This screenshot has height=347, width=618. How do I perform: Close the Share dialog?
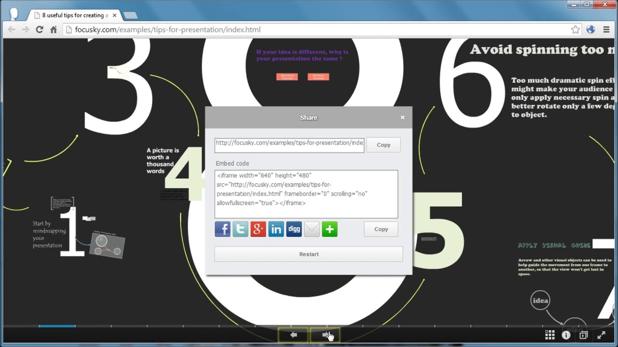402,117
